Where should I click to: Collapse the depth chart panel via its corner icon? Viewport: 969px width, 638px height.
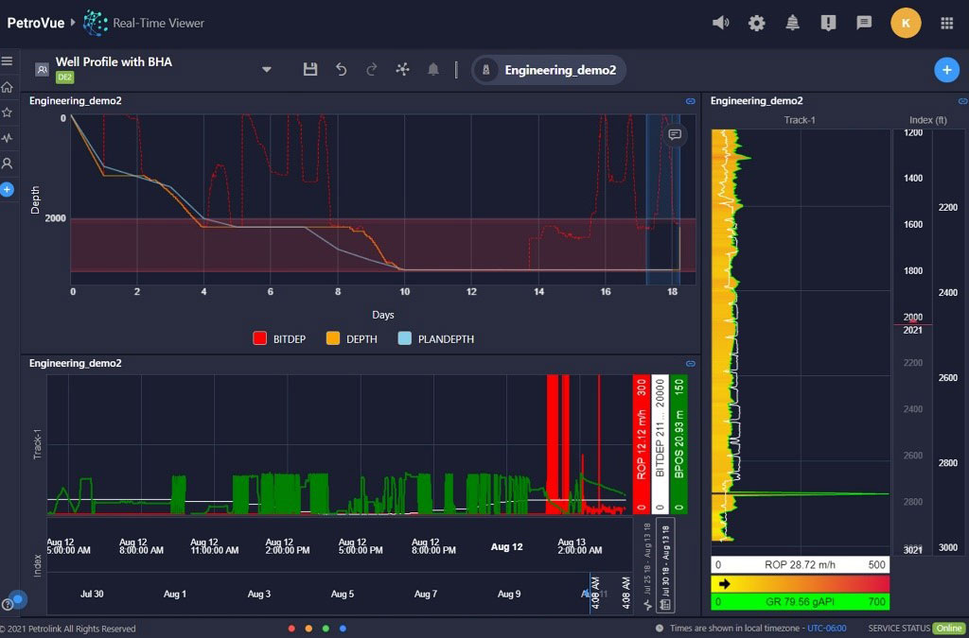point(689,101)
